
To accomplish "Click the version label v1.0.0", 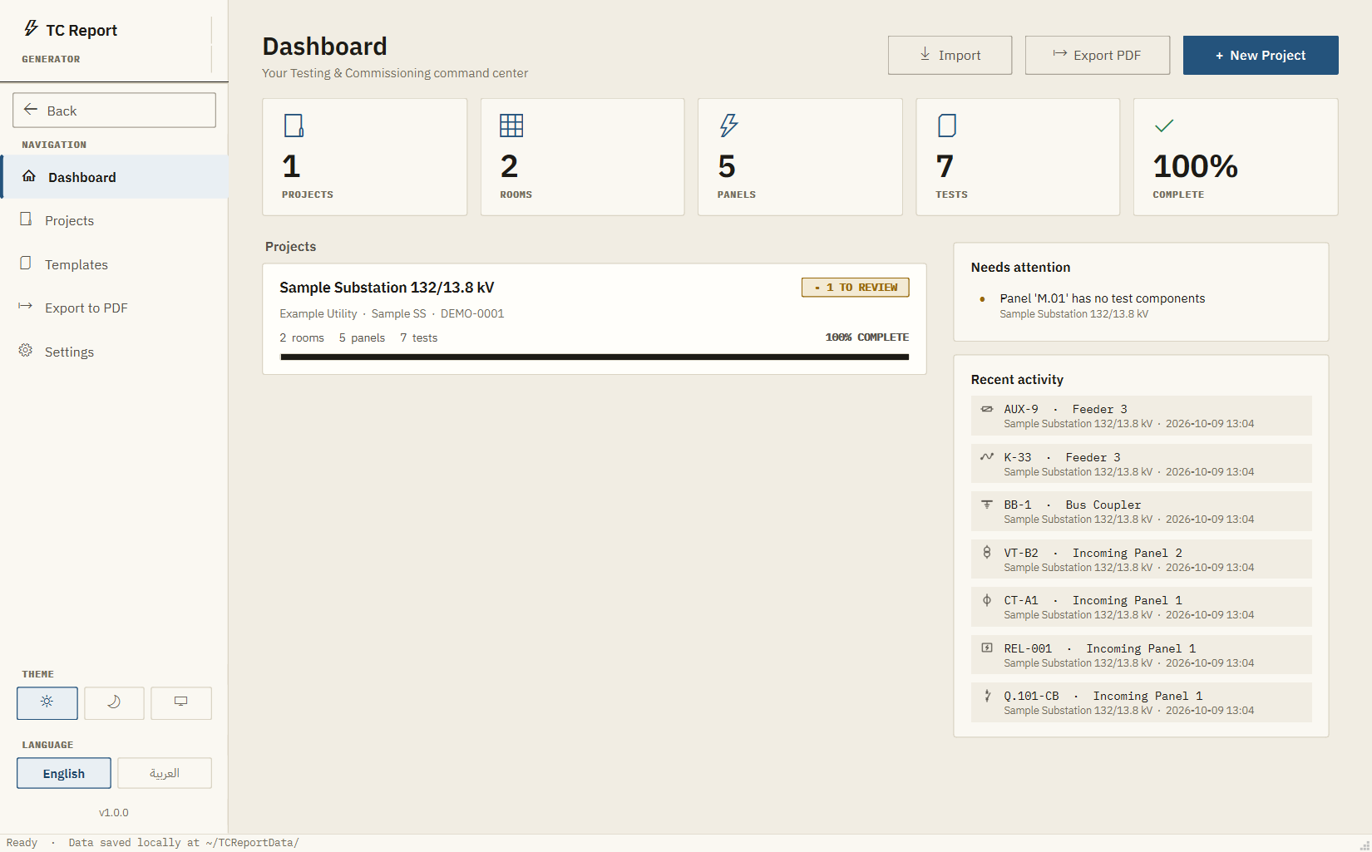I will tap(114, 812).
